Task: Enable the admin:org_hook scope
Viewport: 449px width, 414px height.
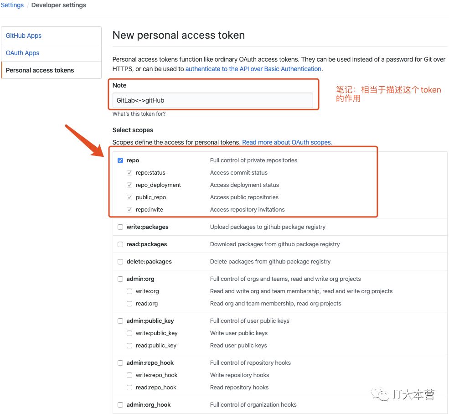Action: click(120, 405)
